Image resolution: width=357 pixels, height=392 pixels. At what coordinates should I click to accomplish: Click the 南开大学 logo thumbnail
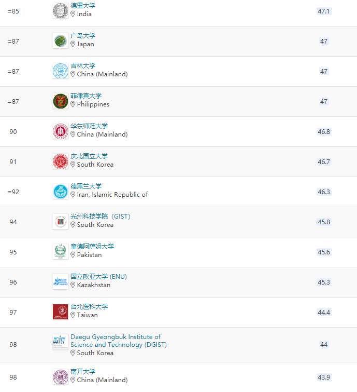tap(60, 377)
